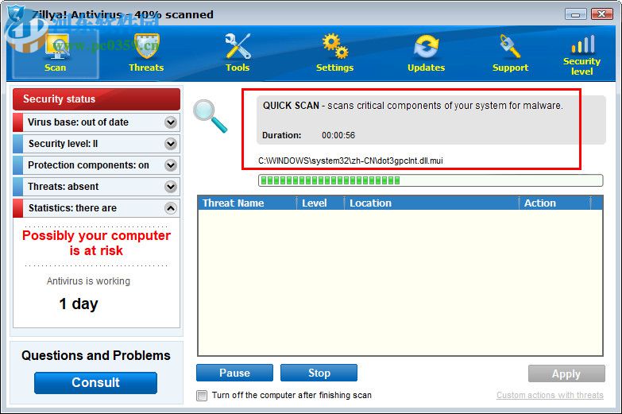
Task: Click the Possibly your computer is at risk text
Action: tap(96, 243)
